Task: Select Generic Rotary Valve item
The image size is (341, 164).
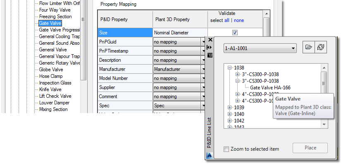Action: [60, 63]
